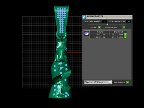Click the 0.06tw weight cell
144x108 pixels.
(120, 34)
